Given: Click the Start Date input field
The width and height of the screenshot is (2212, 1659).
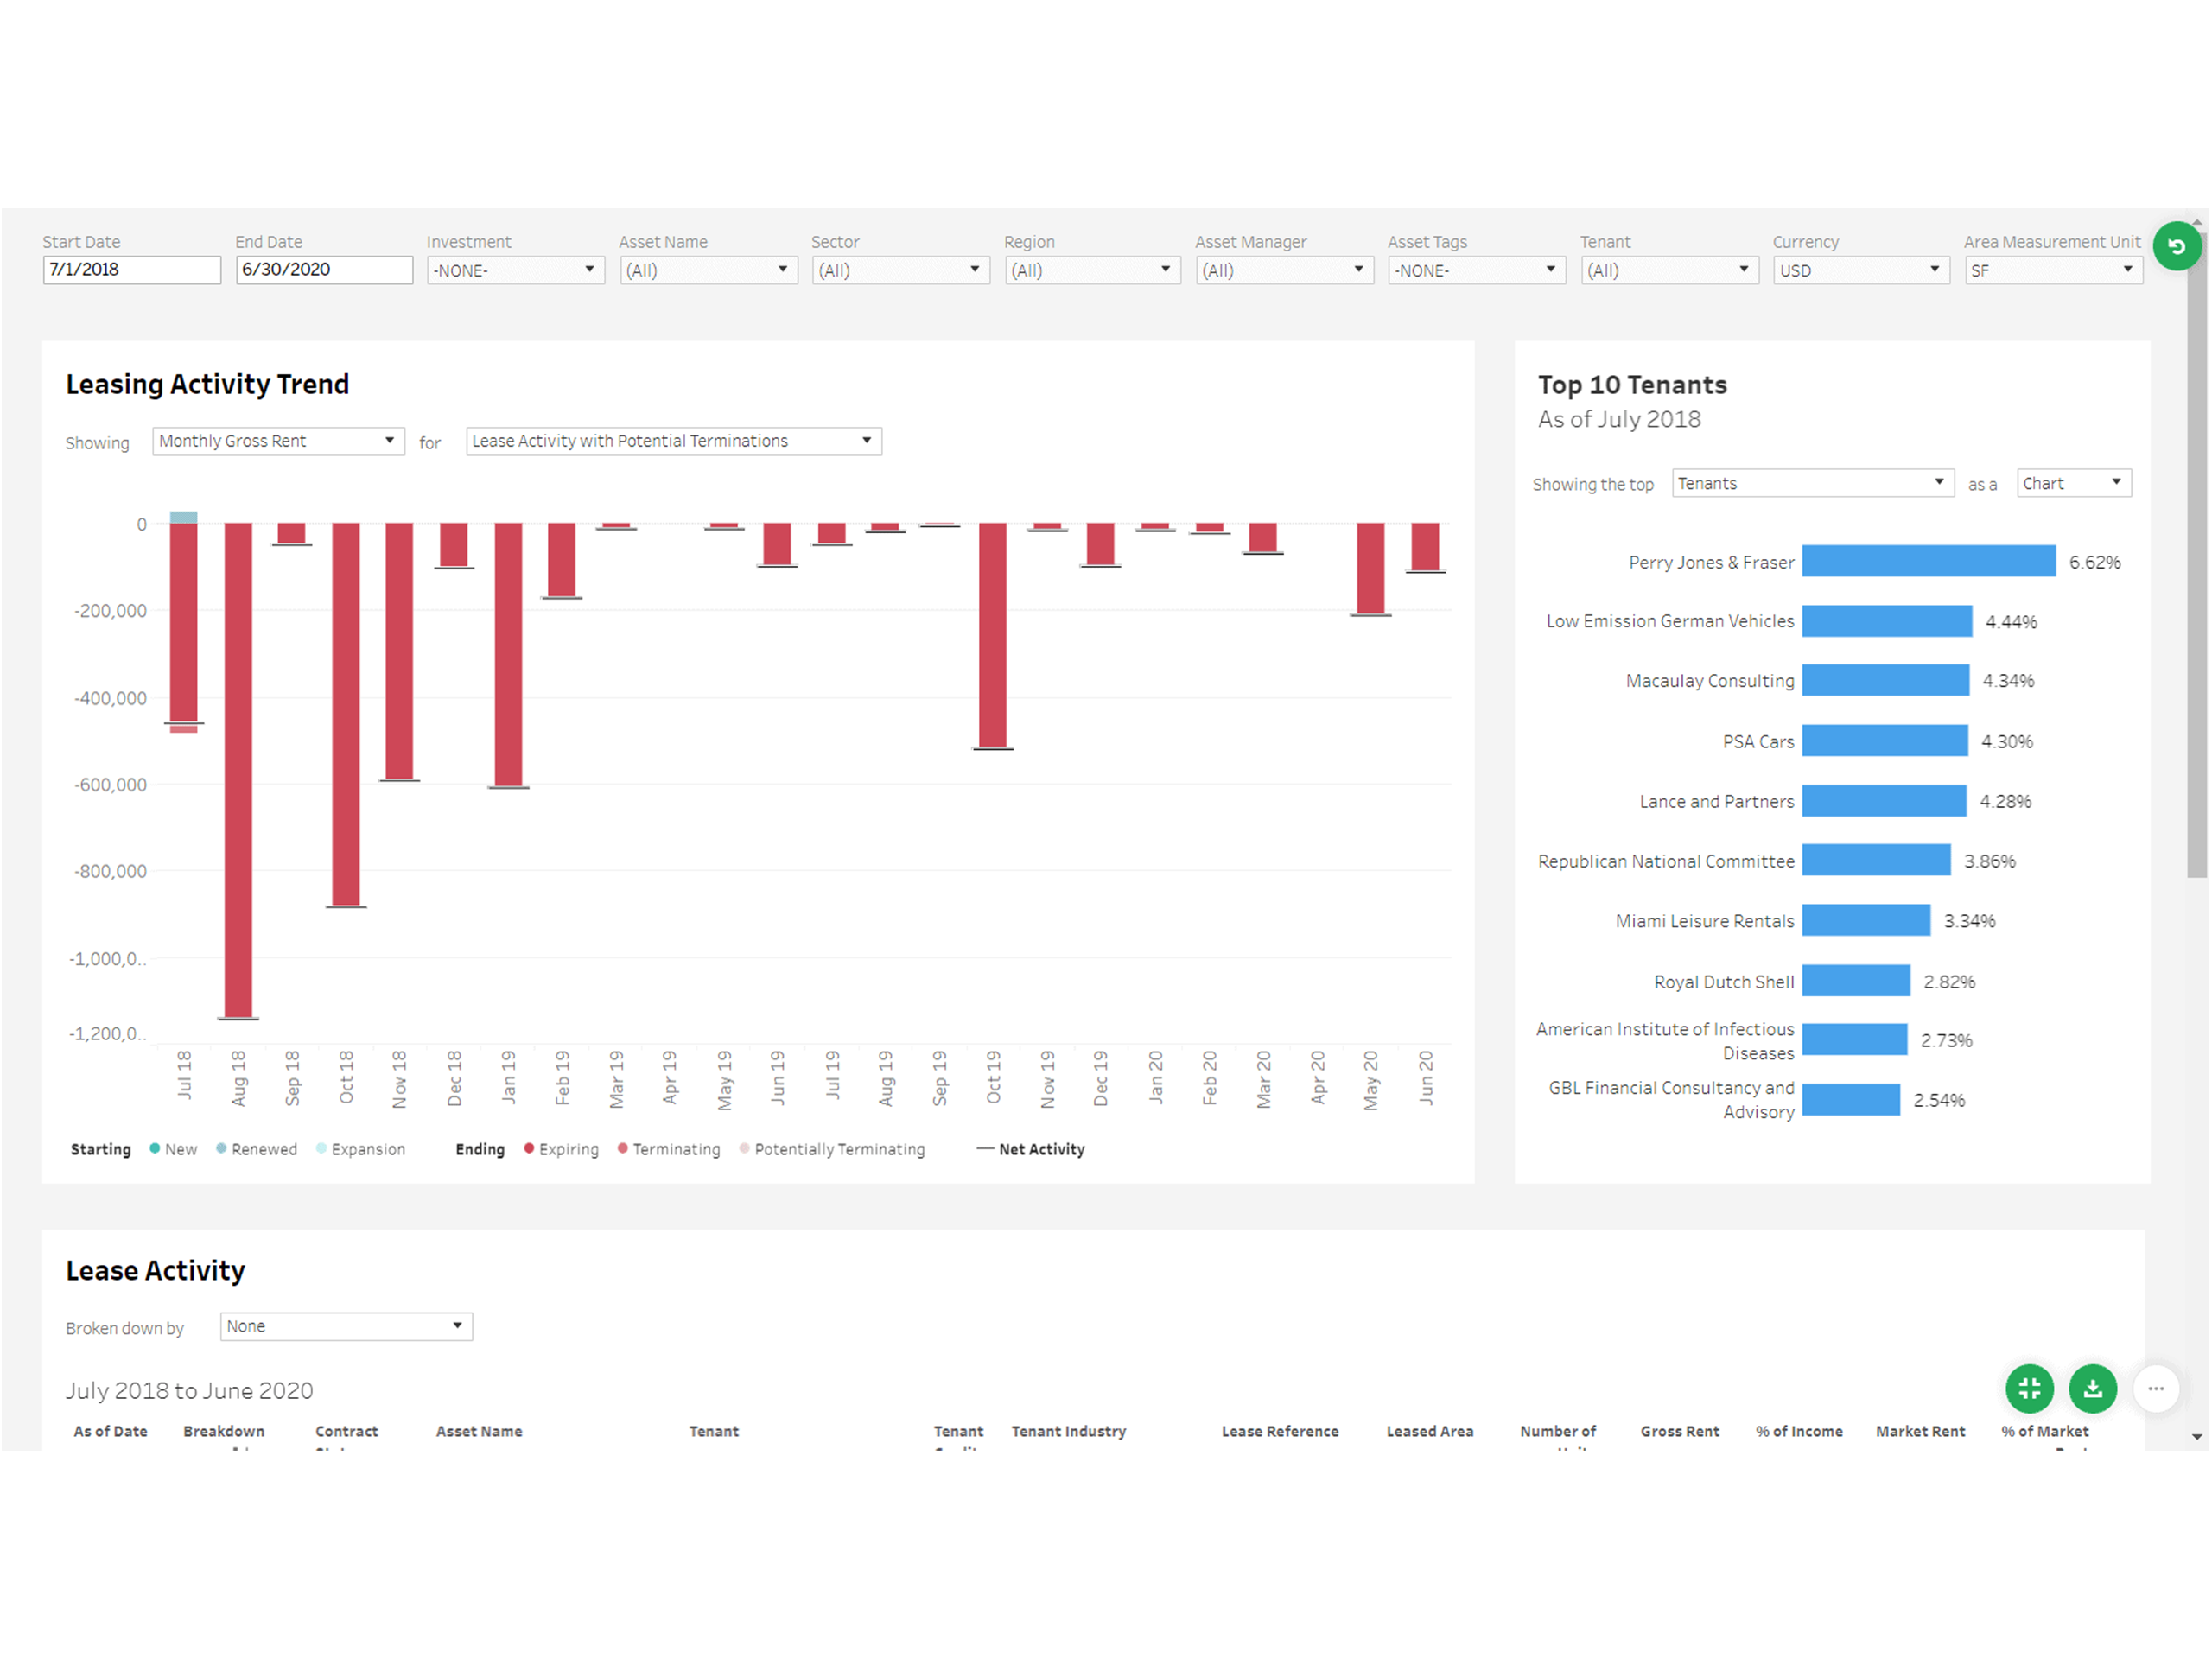Looking at the screenshot, I should pos(131,269).
